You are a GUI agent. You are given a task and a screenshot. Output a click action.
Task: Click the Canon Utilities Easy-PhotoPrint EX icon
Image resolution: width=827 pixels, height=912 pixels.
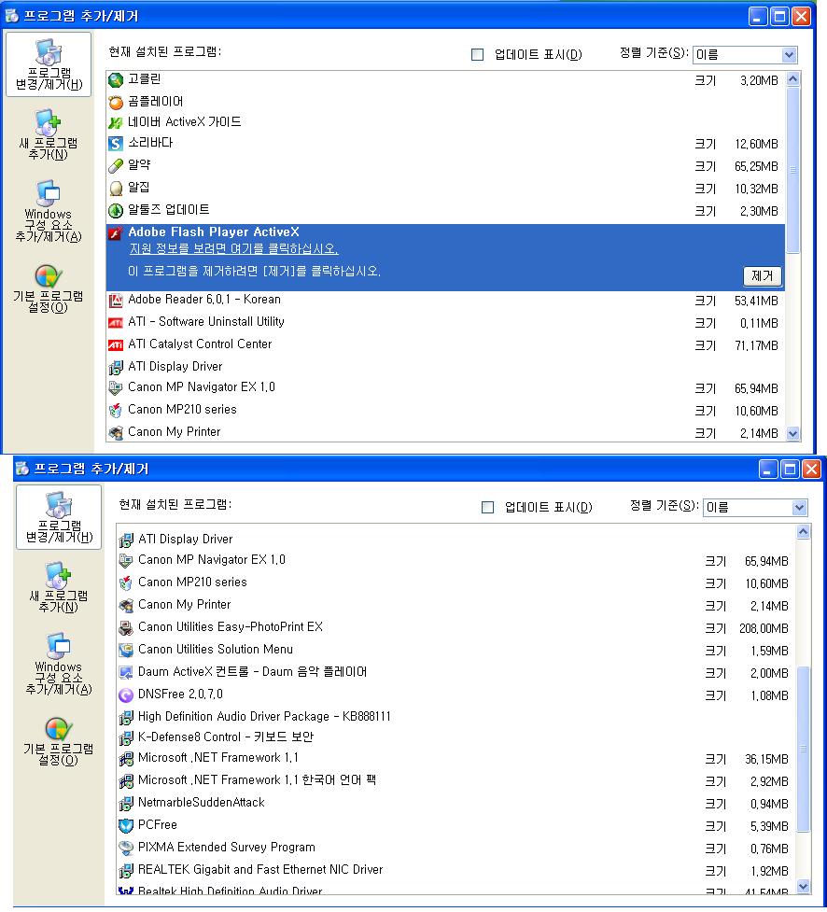(126, 627)
